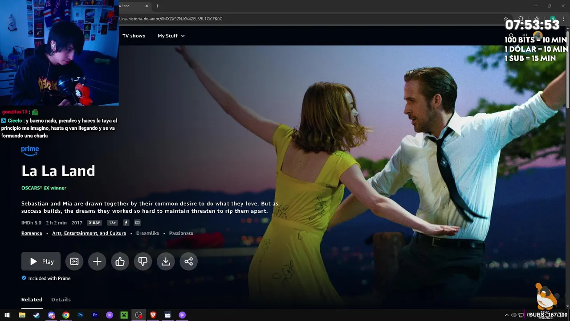The width and height of the screenshot is (570, 321).
Task: Open Brave browser from taskbar
Action: (153, 315)
